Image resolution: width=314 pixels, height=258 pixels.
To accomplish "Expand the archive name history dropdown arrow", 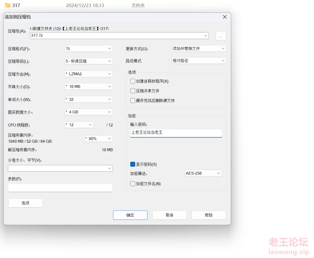I will pyautogui.click(x=205, y=36).
